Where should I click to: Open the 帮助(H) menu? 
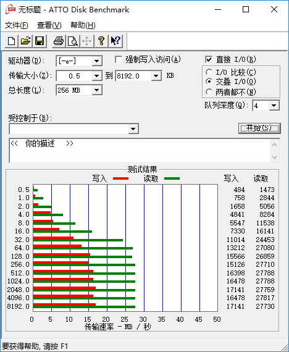(83, 25)
